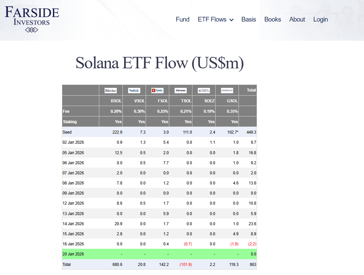Expand the ETF Flows dropdown chevron
Image resolution: width=364 pixels, height=275 pixels.
pyautogui.click(x=231, y=20)
